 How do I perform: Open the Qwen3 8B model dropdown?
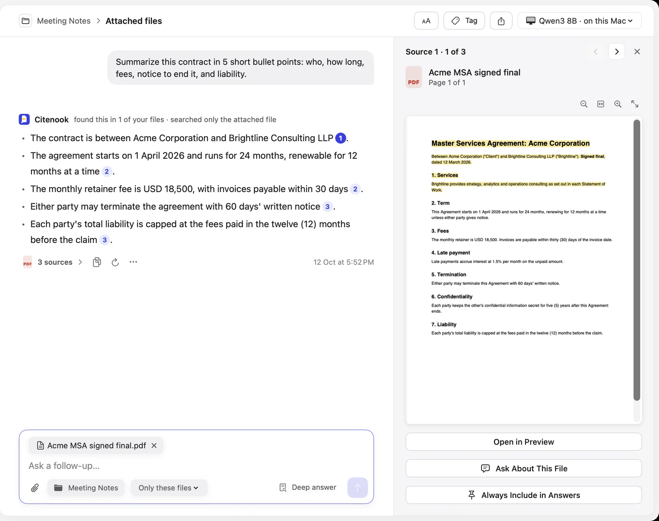[x=580, y=21]
